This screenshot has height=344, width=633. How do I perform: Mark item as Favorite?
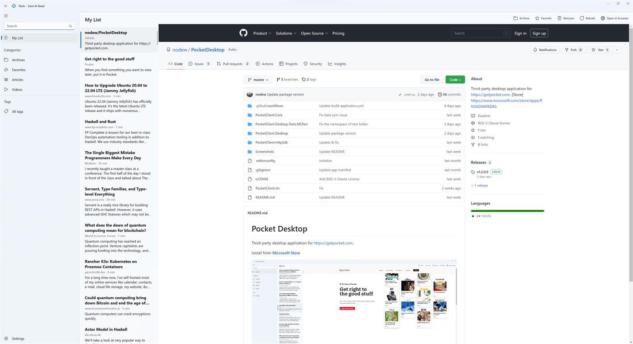(x=543, y=18)
